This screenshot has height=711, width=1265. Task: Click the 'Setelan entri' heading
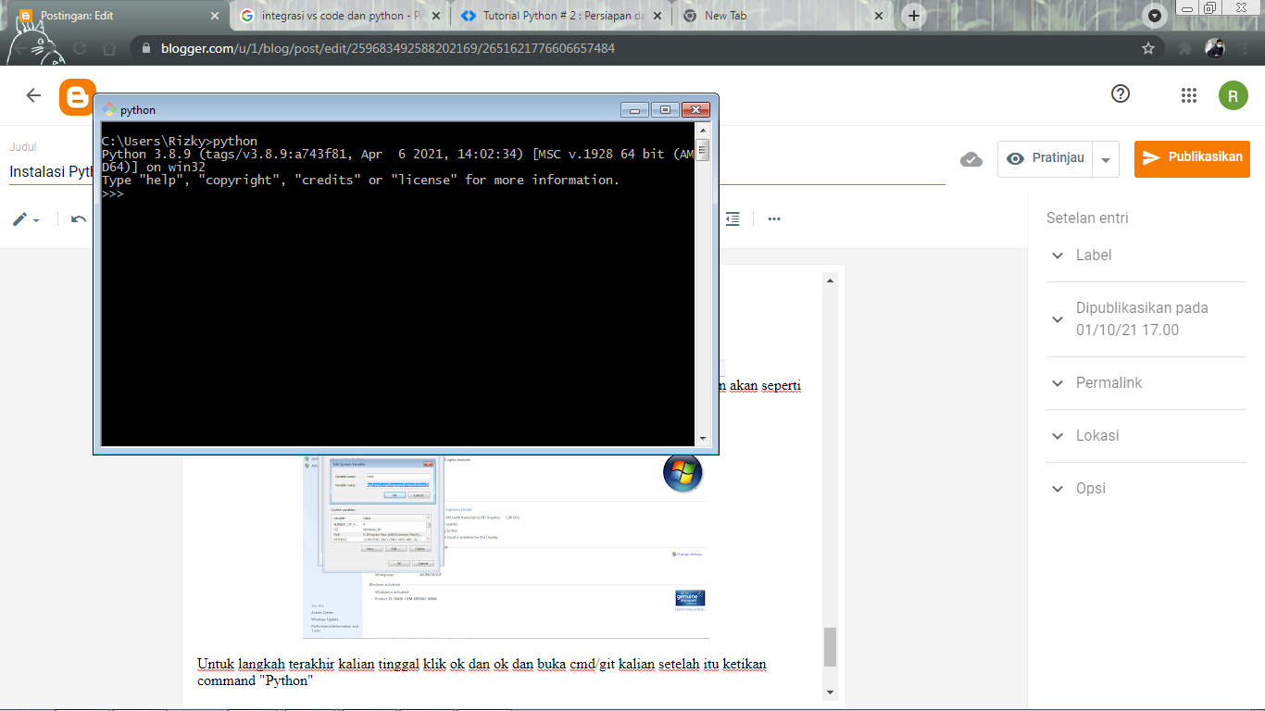(1087, 218)
